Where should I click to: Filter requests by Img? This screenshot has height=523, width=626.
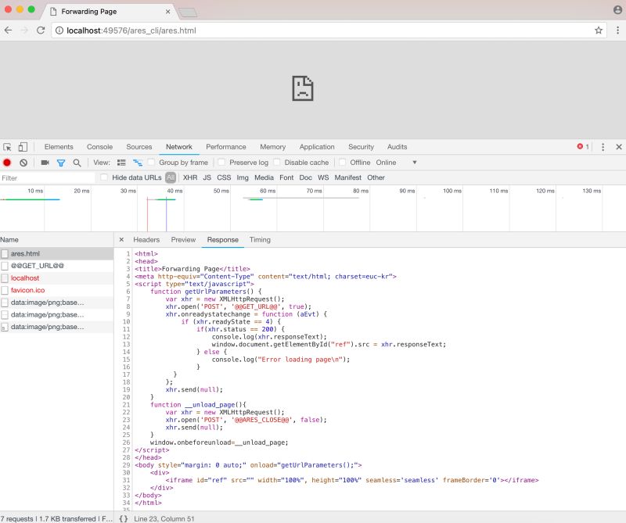[x=243, y=177]
